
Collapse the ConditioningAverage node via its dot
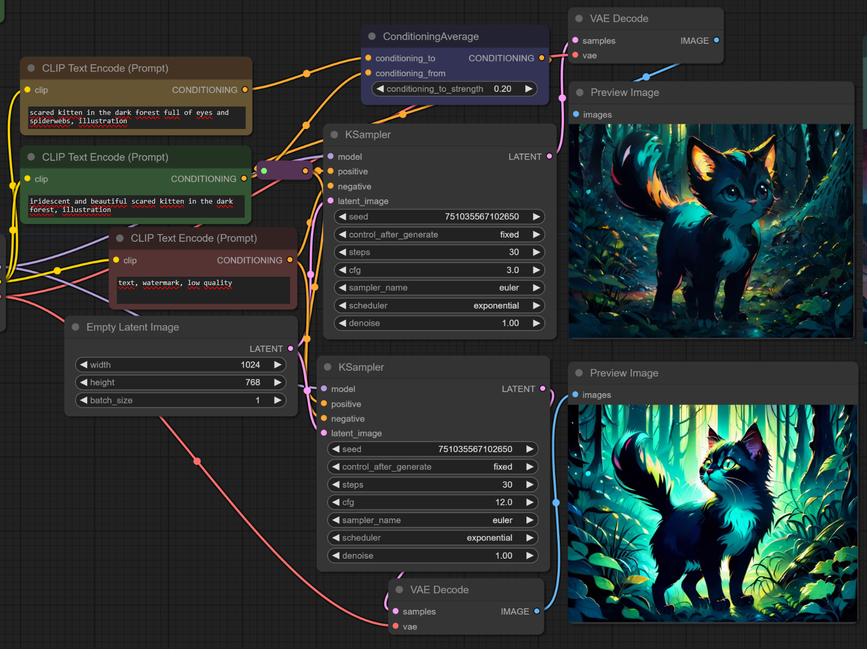pos(372,37)
